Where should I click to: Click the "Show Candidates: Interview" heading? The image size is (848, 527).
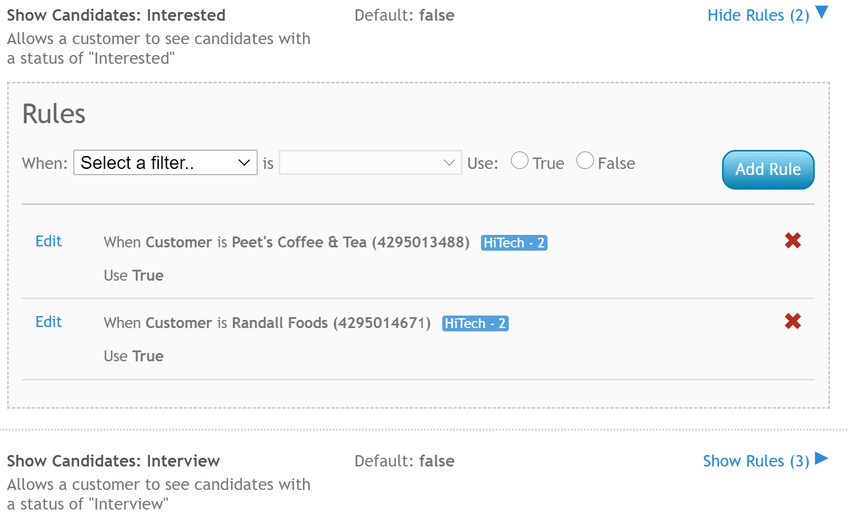[x=113, y=461]
